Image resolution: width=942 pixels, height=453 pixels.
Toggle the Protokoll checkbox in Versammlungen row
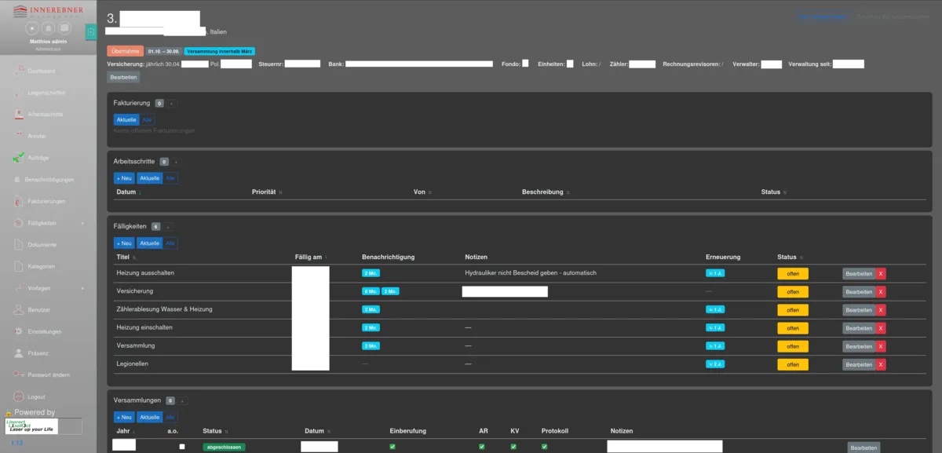pos(545,447)
